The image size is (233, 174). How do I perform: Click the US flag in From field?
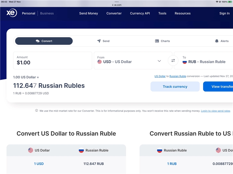click(x=99, y=62)
